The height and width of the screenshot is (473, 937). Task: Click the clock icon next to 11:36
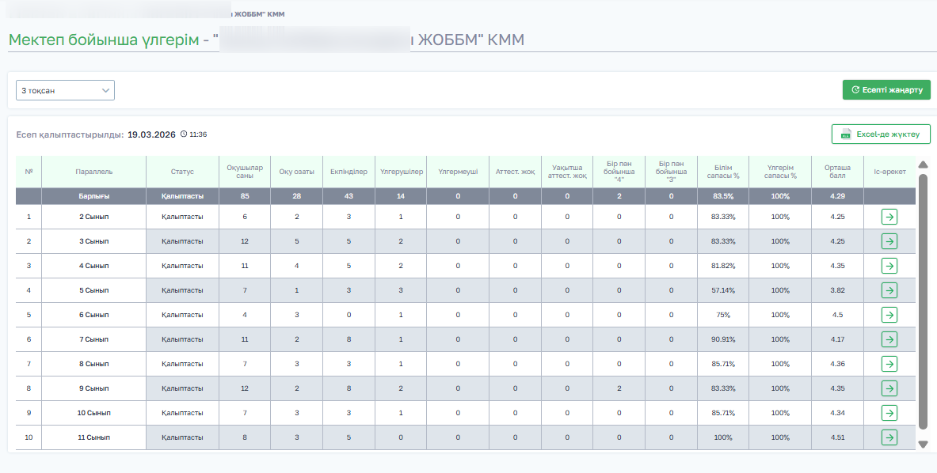point(184,134)
